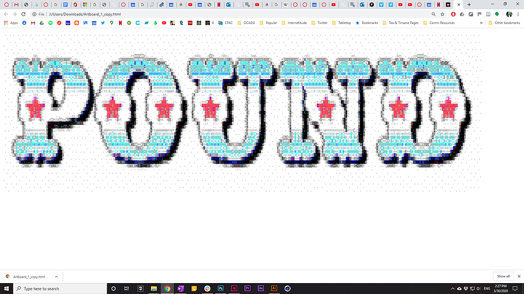This screenshot has height=294, width=524.
Task: Open the Gmail bookmark icon
Action: pyautogui.click(x=33, y=23)
